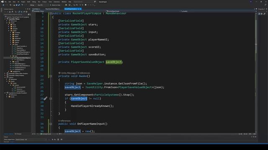Click the Save icon in toolbar
Viewport: 268px width, 150px height.
click(17, 5)
